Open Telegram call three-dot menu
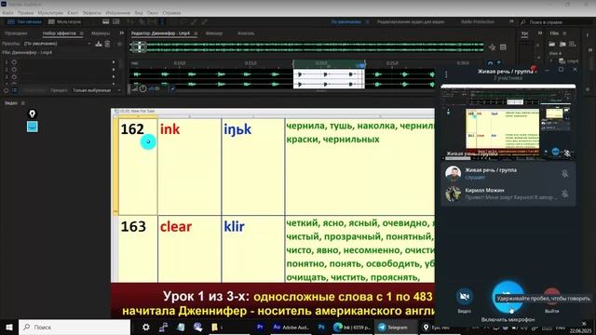Viewport: 596px width, 335px height. (x=446, y=74)
